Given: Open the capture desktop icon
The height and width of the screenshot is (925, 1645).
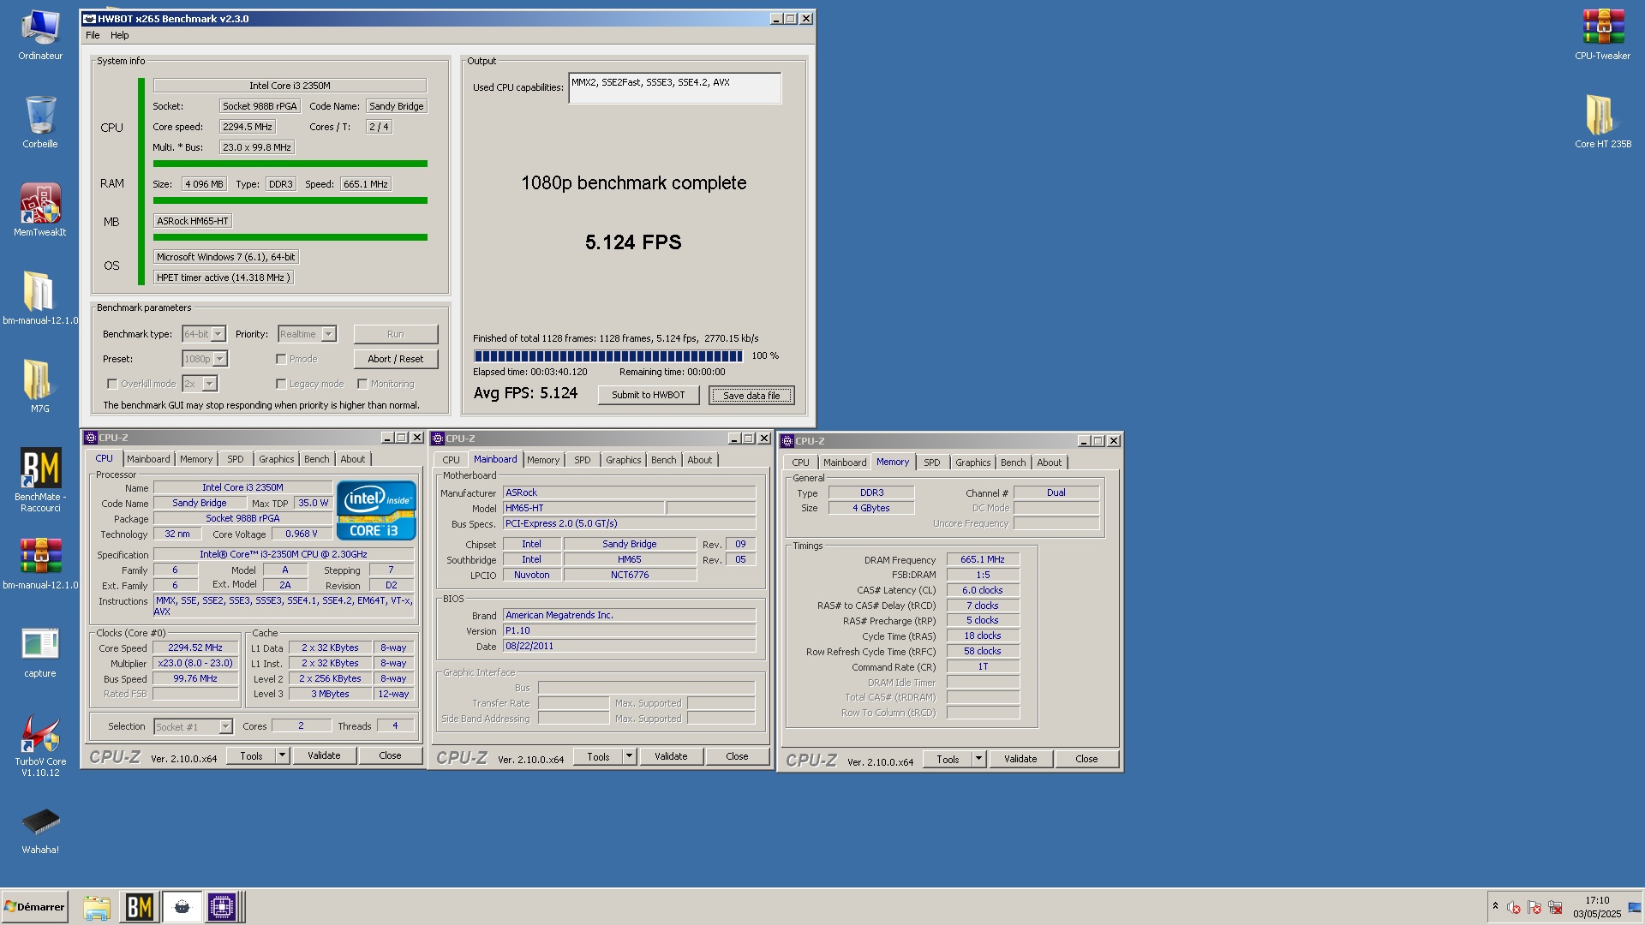Looking at the screenshot, I should (40, 653).
